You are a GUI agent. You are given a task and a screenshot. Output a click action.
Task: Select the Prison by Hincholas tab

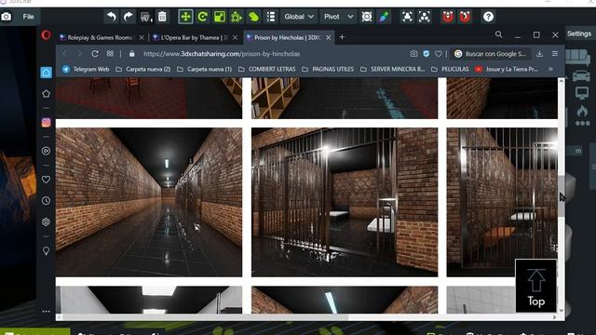tap(288, 37)
